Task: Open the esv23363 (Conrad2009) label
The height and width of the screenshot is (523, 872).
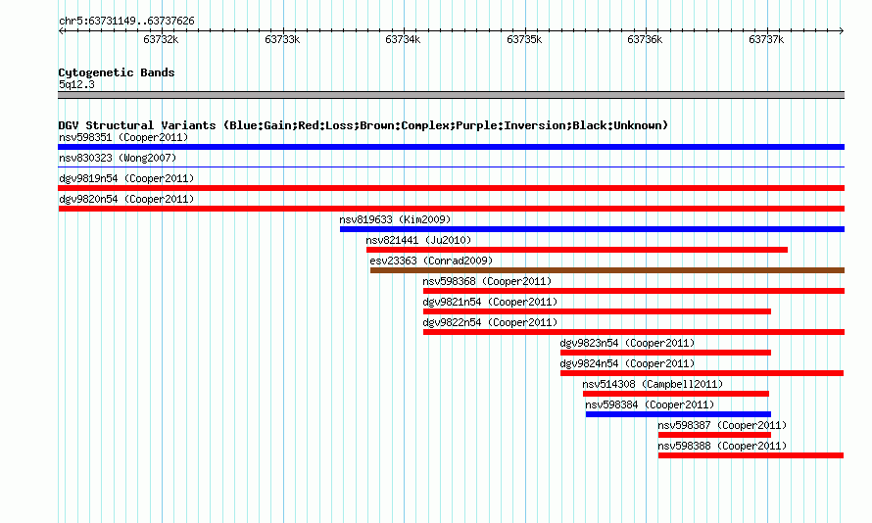Action: [x=431, y=261]
